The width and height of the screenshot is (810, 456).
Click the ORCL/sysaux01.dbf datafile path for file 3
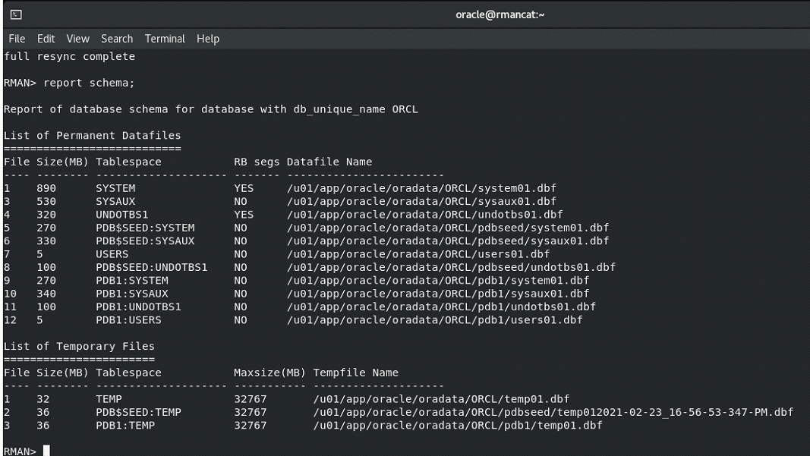pos(423,201)
